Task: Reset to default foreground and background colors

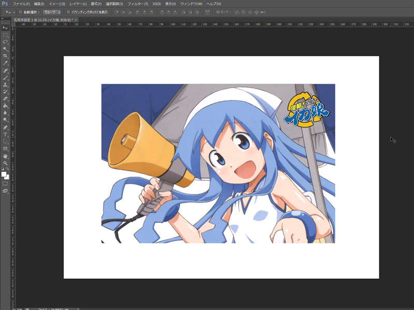Action: (3, 169)
